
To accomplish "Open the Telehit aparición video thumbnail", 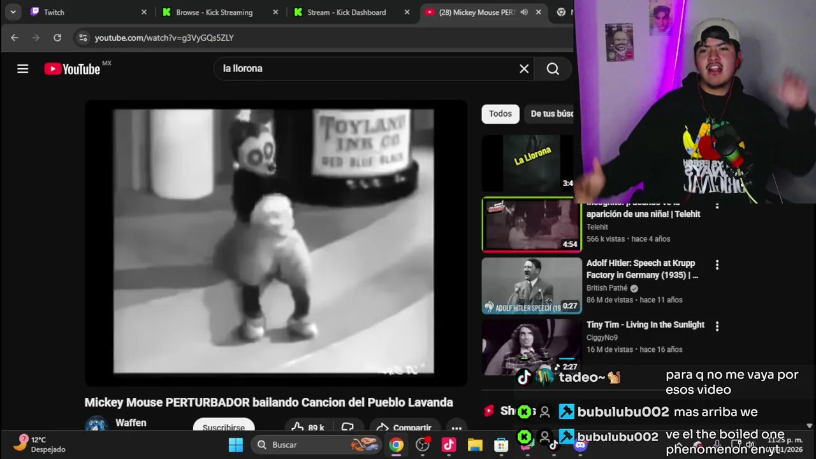I will [532, 224].
